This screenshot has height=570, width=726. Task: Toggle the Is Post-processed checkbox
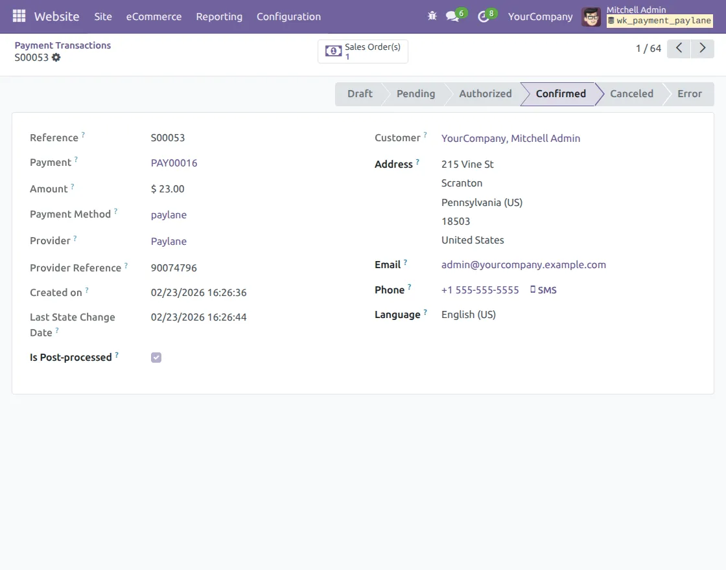pyautogui.click(x=156, y=357)
